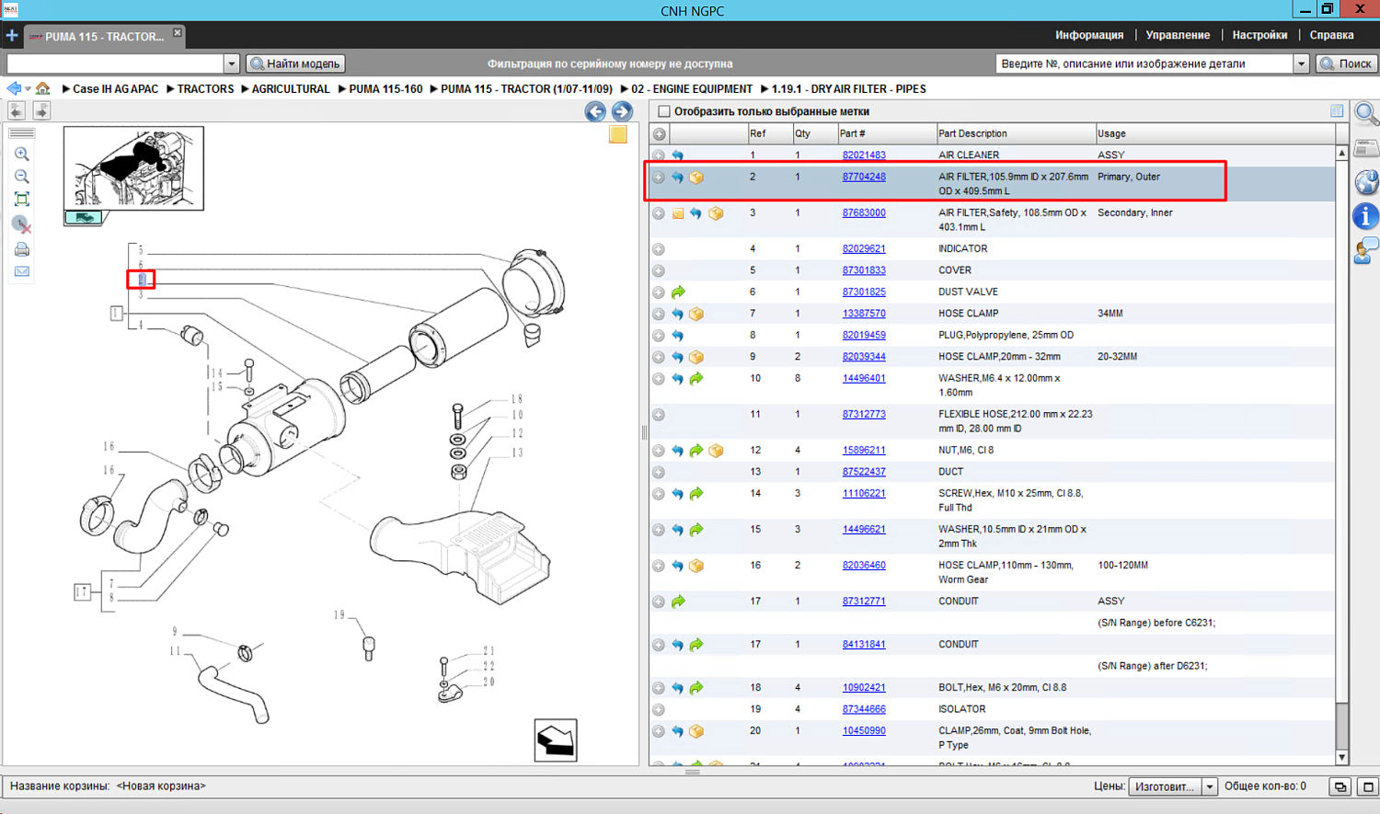Click the model search input field
1380x814 pixels.
(115, 63)
